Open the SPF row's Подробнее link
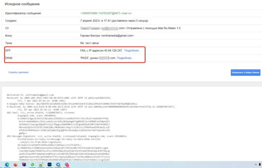This screenshot has height=168, width=262. [132, 51]
